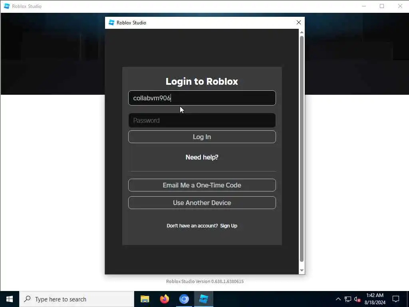This screenshot has height=307, width=409.
Task: Choose Email Me a One-Time Code
Action: 202,185
